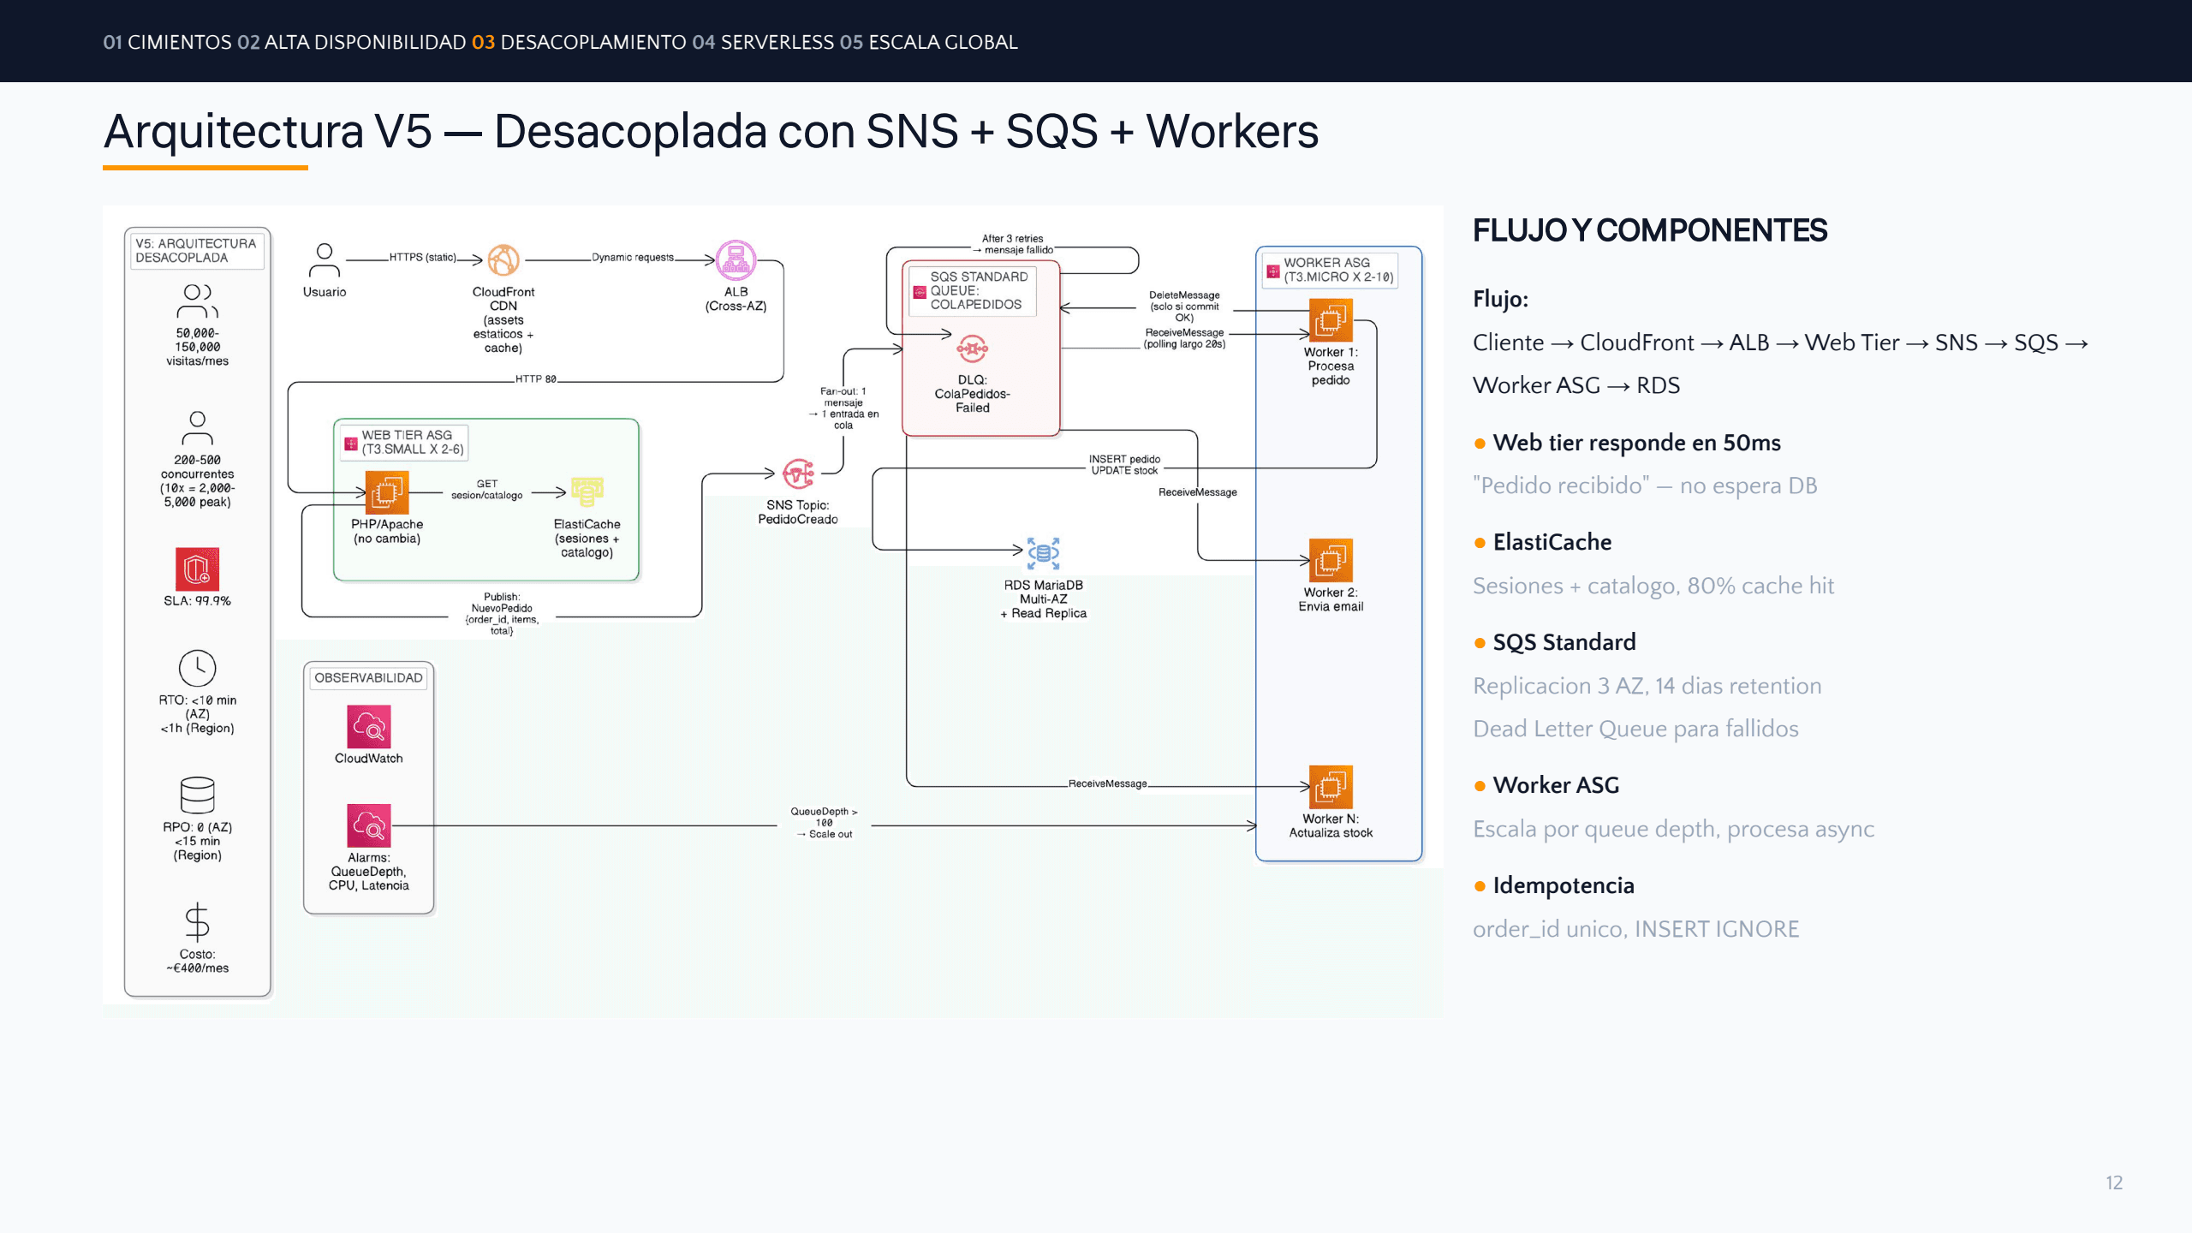Select the 'GET sesion/catalogo' arrow label
Viewport: 2192px width, 1233px height.
(x=486, y=489)
